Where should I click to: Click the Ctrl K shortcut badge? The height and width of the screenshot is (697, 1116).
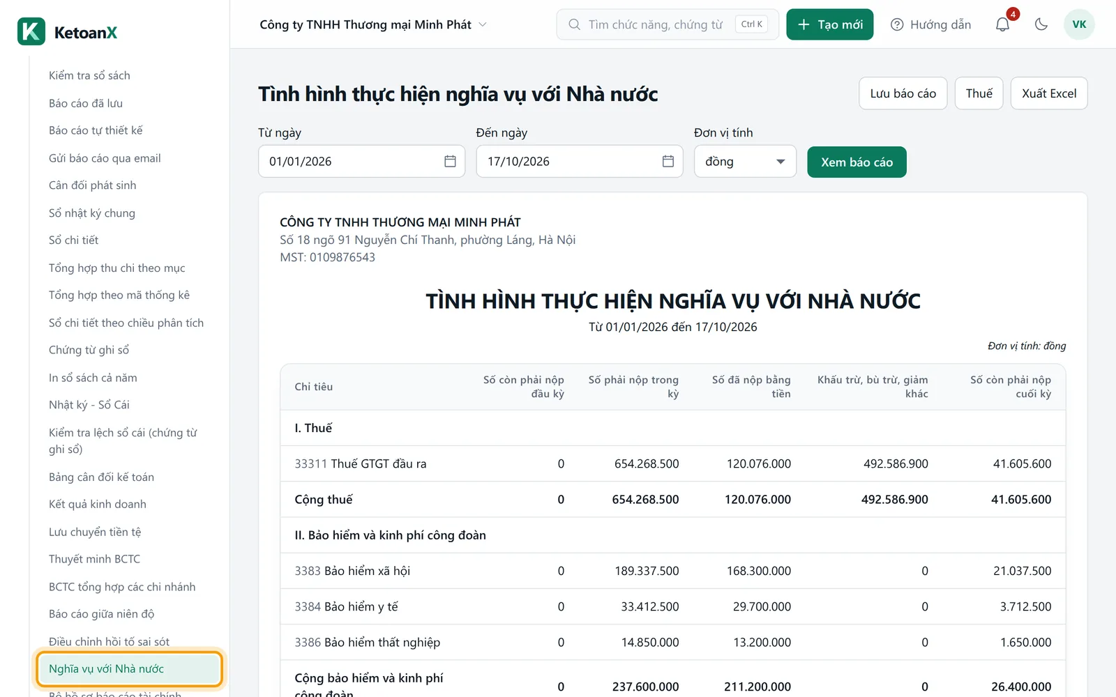click(751, 24)
